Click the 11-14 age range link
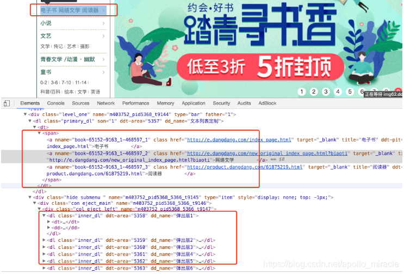 click(80, 83)
